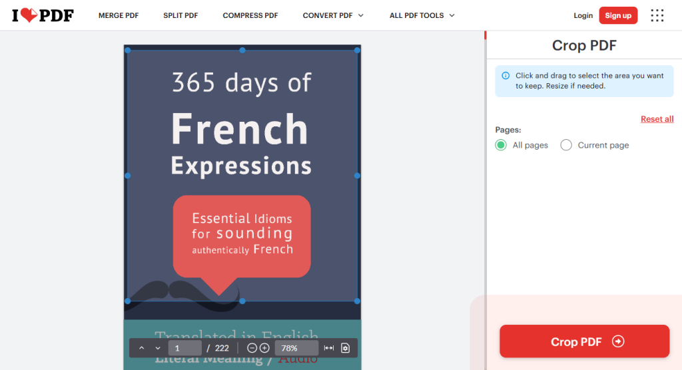This screenshot has width=682, height=370.
Task: Open Compress PDF from top menu
Action: (x=250, y=15)
